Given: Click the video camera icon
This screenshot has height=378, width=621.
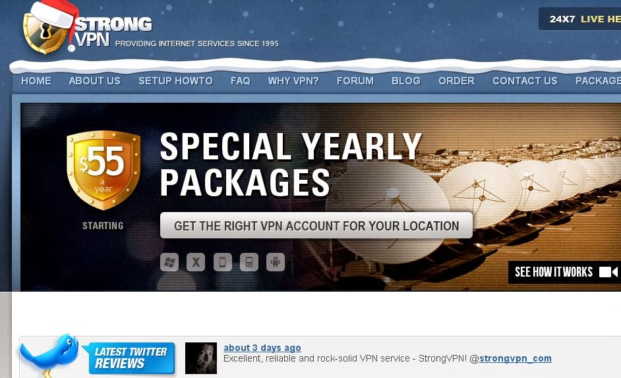Looking at the screenshot, I should 608,272.
